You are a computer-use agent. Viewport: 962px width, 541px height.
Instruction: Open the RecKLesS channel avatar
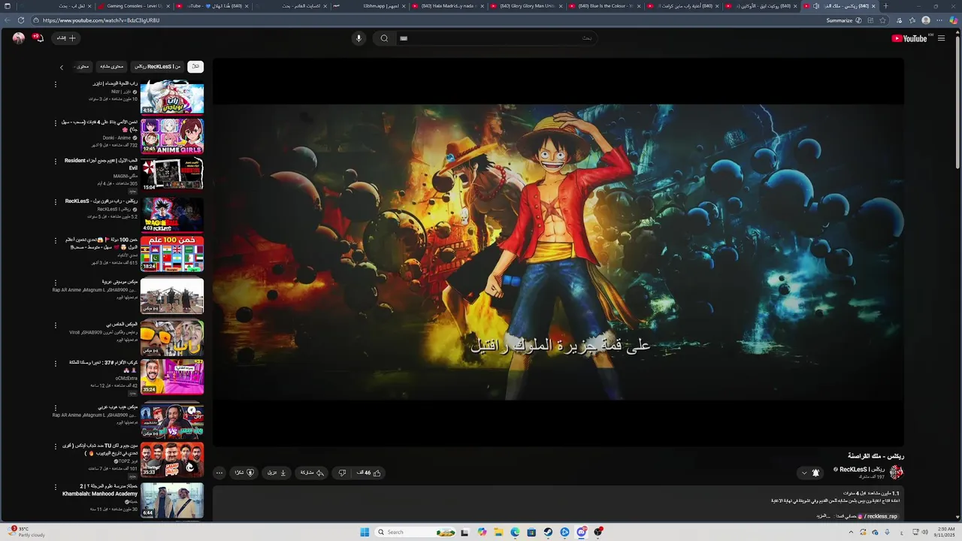tap(896, 472)
